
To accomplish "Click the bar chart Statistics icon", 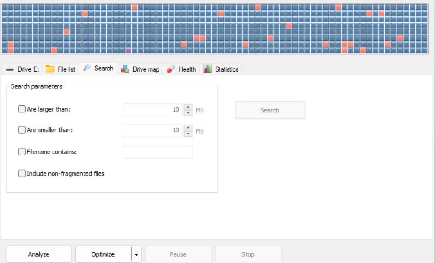I will (x=207, y=69).
